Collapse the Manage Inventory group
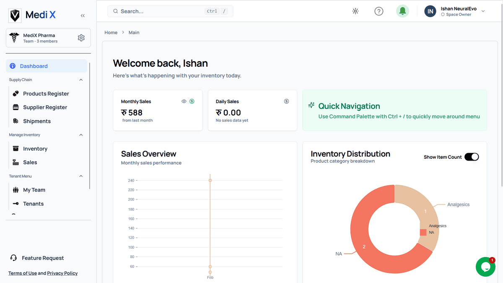Image resolution: width=503 pixels, height=283 pixels. [x=81, y=135]
